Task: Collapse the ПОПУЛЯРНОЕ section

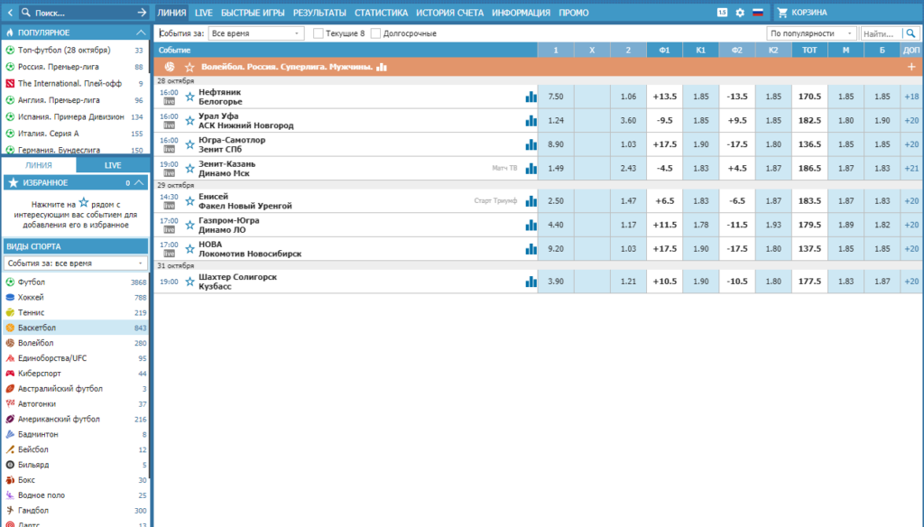Action: [x=141, y=32]
